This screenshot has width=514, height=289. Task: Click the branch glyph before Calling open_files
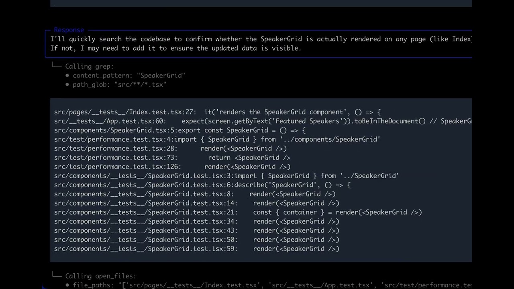point(57,275)
